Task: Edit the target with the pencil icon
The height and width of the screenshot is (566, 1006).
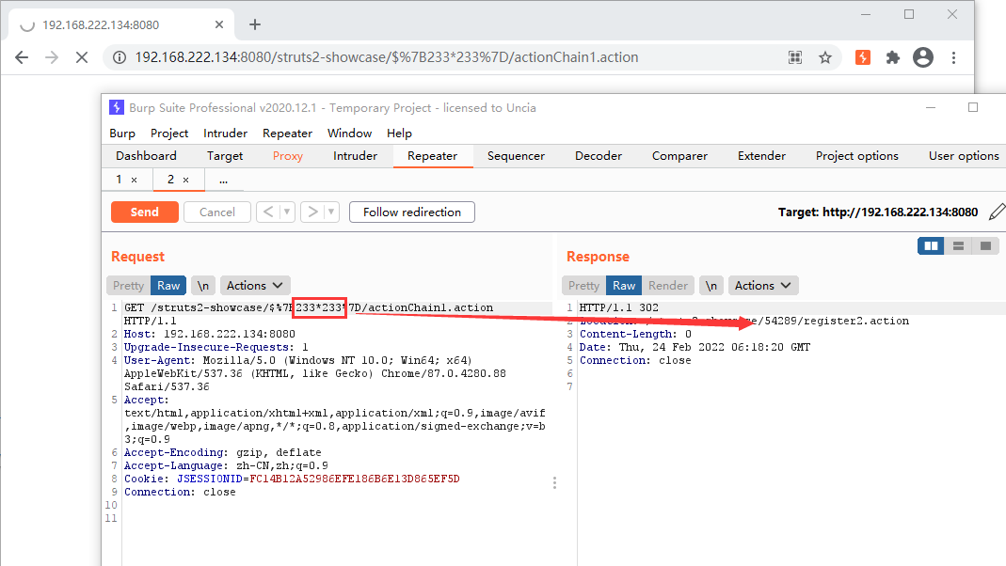Action: [x=997, y=212]
